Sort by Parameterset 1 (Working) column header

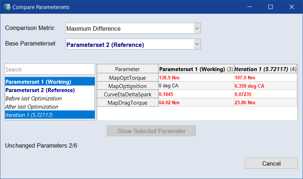(196, 69)
